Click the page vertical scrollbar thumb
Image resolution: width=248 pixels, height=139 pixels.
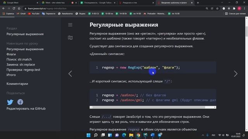pos(246,31)
